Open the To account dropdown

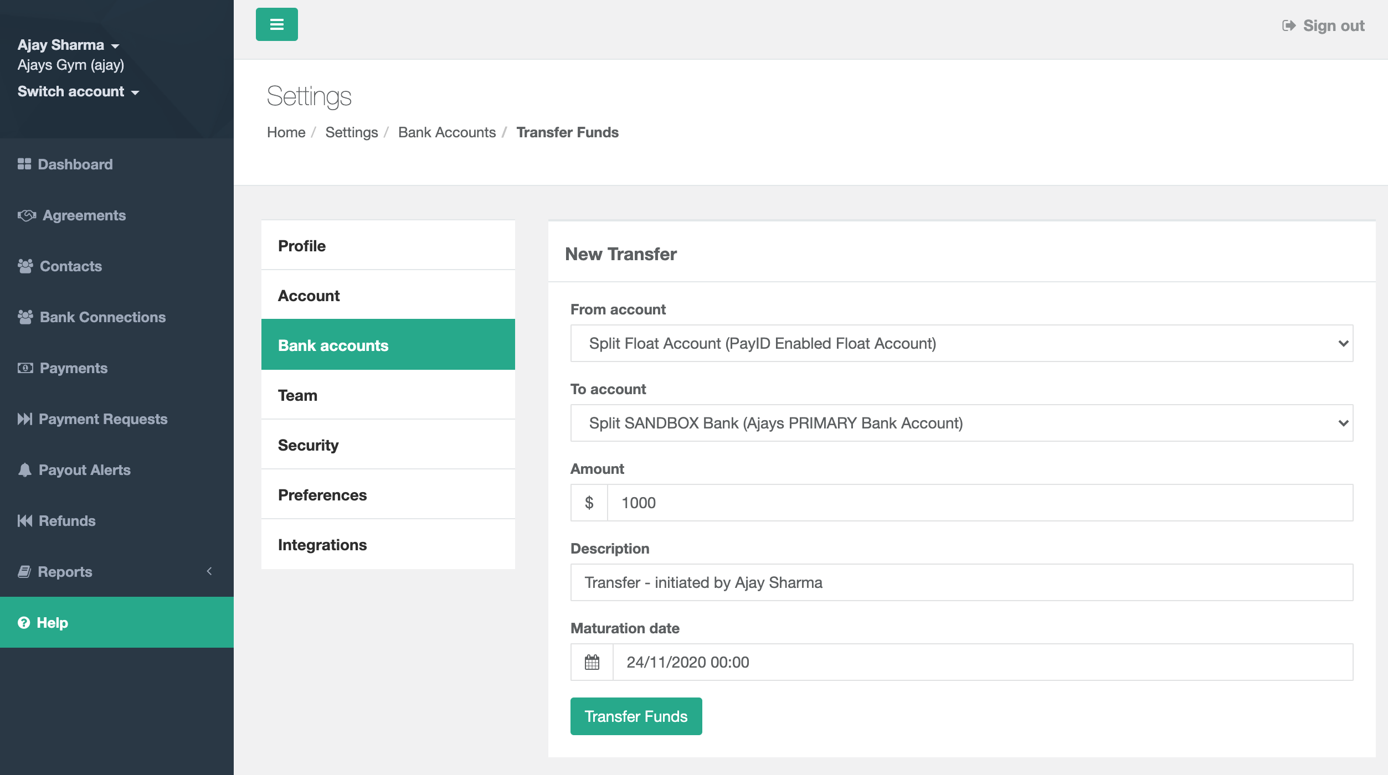962,423
